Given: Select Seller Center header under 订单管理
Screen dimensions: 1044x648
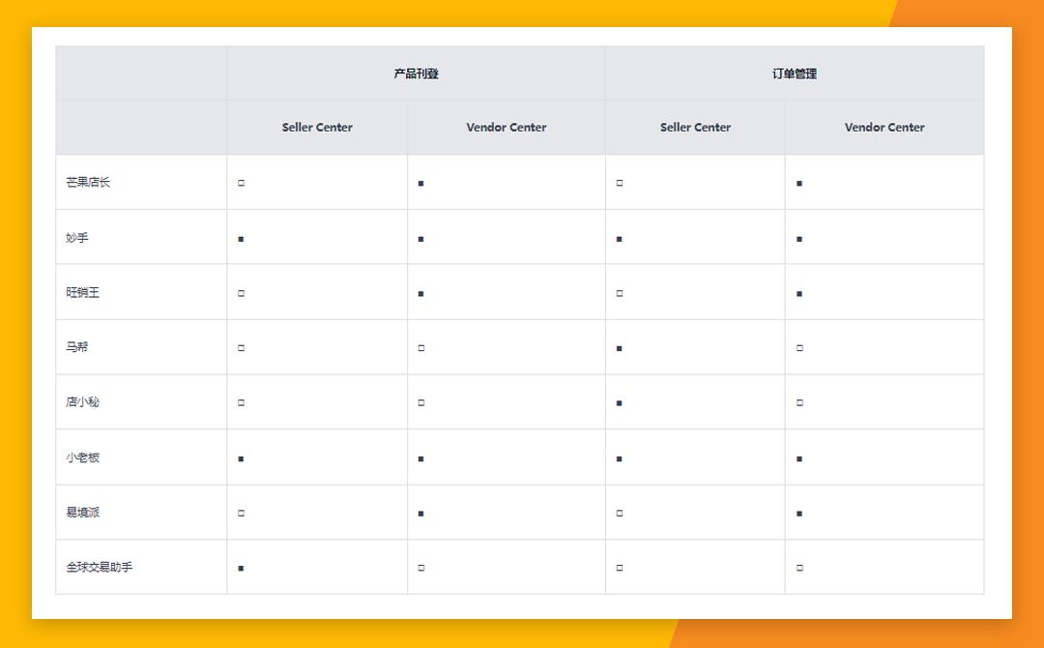Looking at the screenshot, I should tap(695, 128).
